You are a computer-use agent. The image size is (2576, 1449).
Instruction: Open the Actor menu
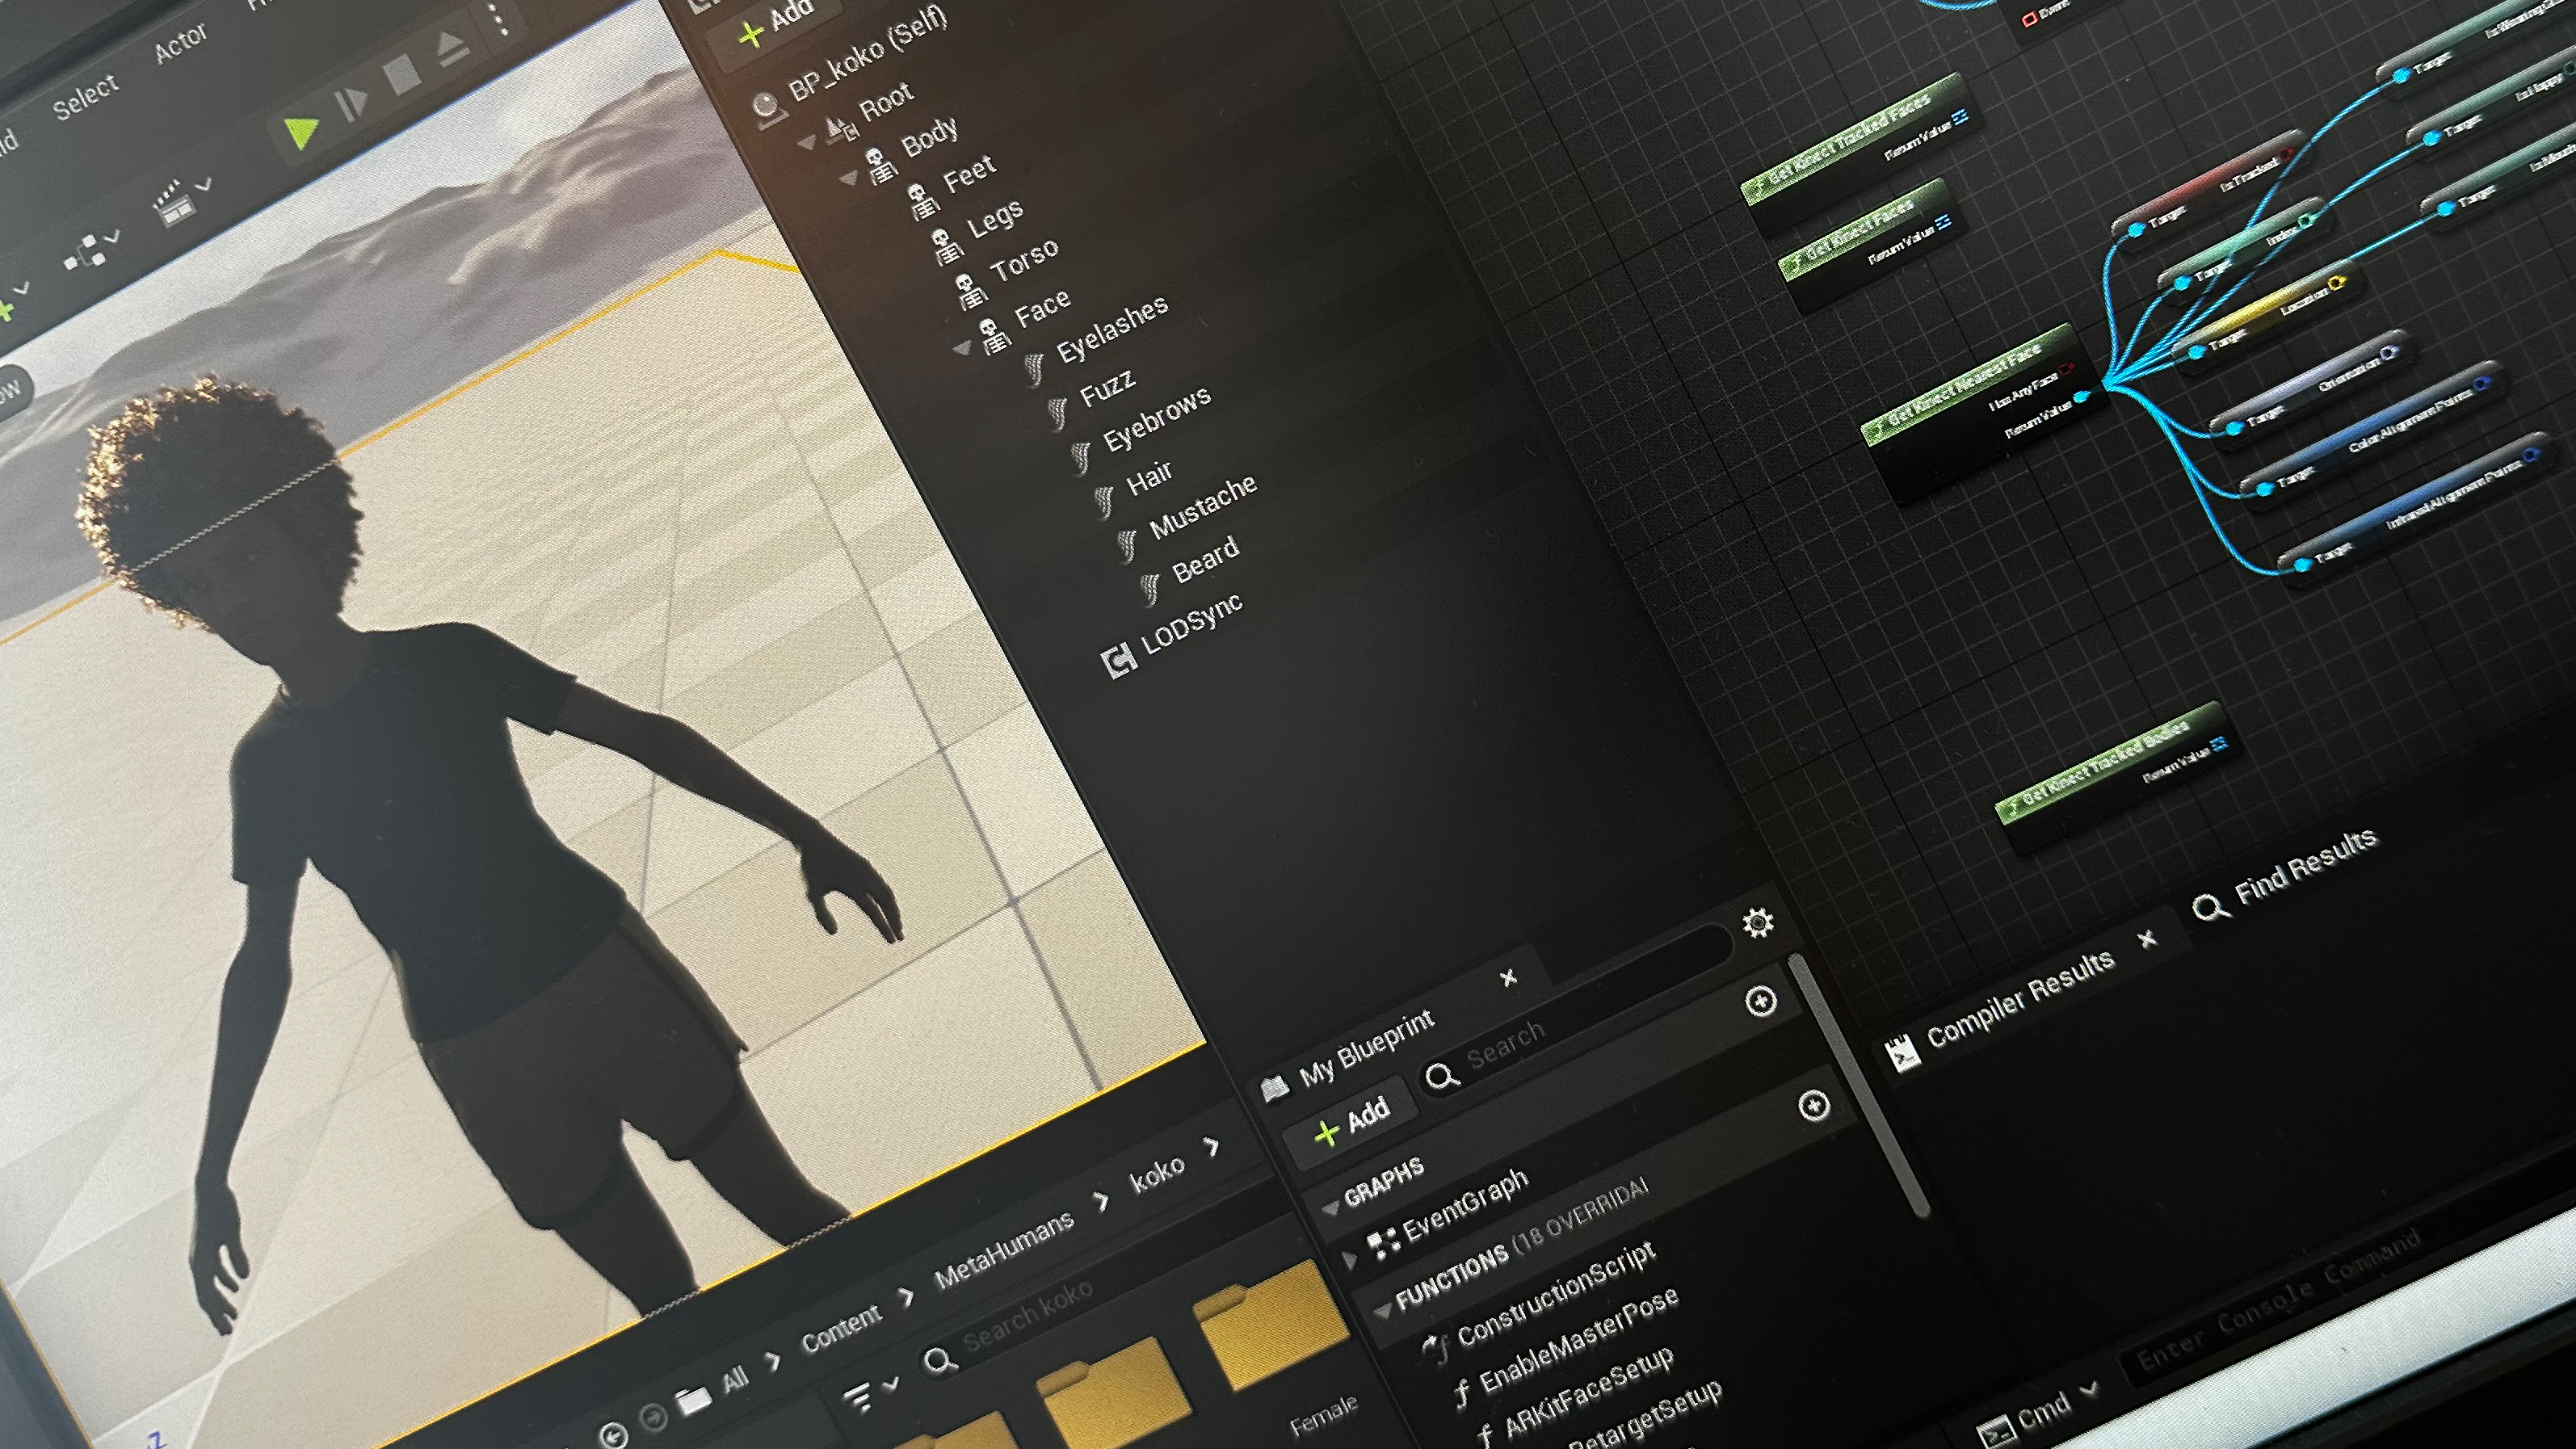tap(180, 43)
